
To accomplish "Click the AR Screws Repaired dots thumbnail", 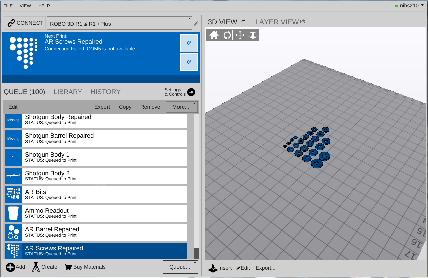I will point(13,251).
